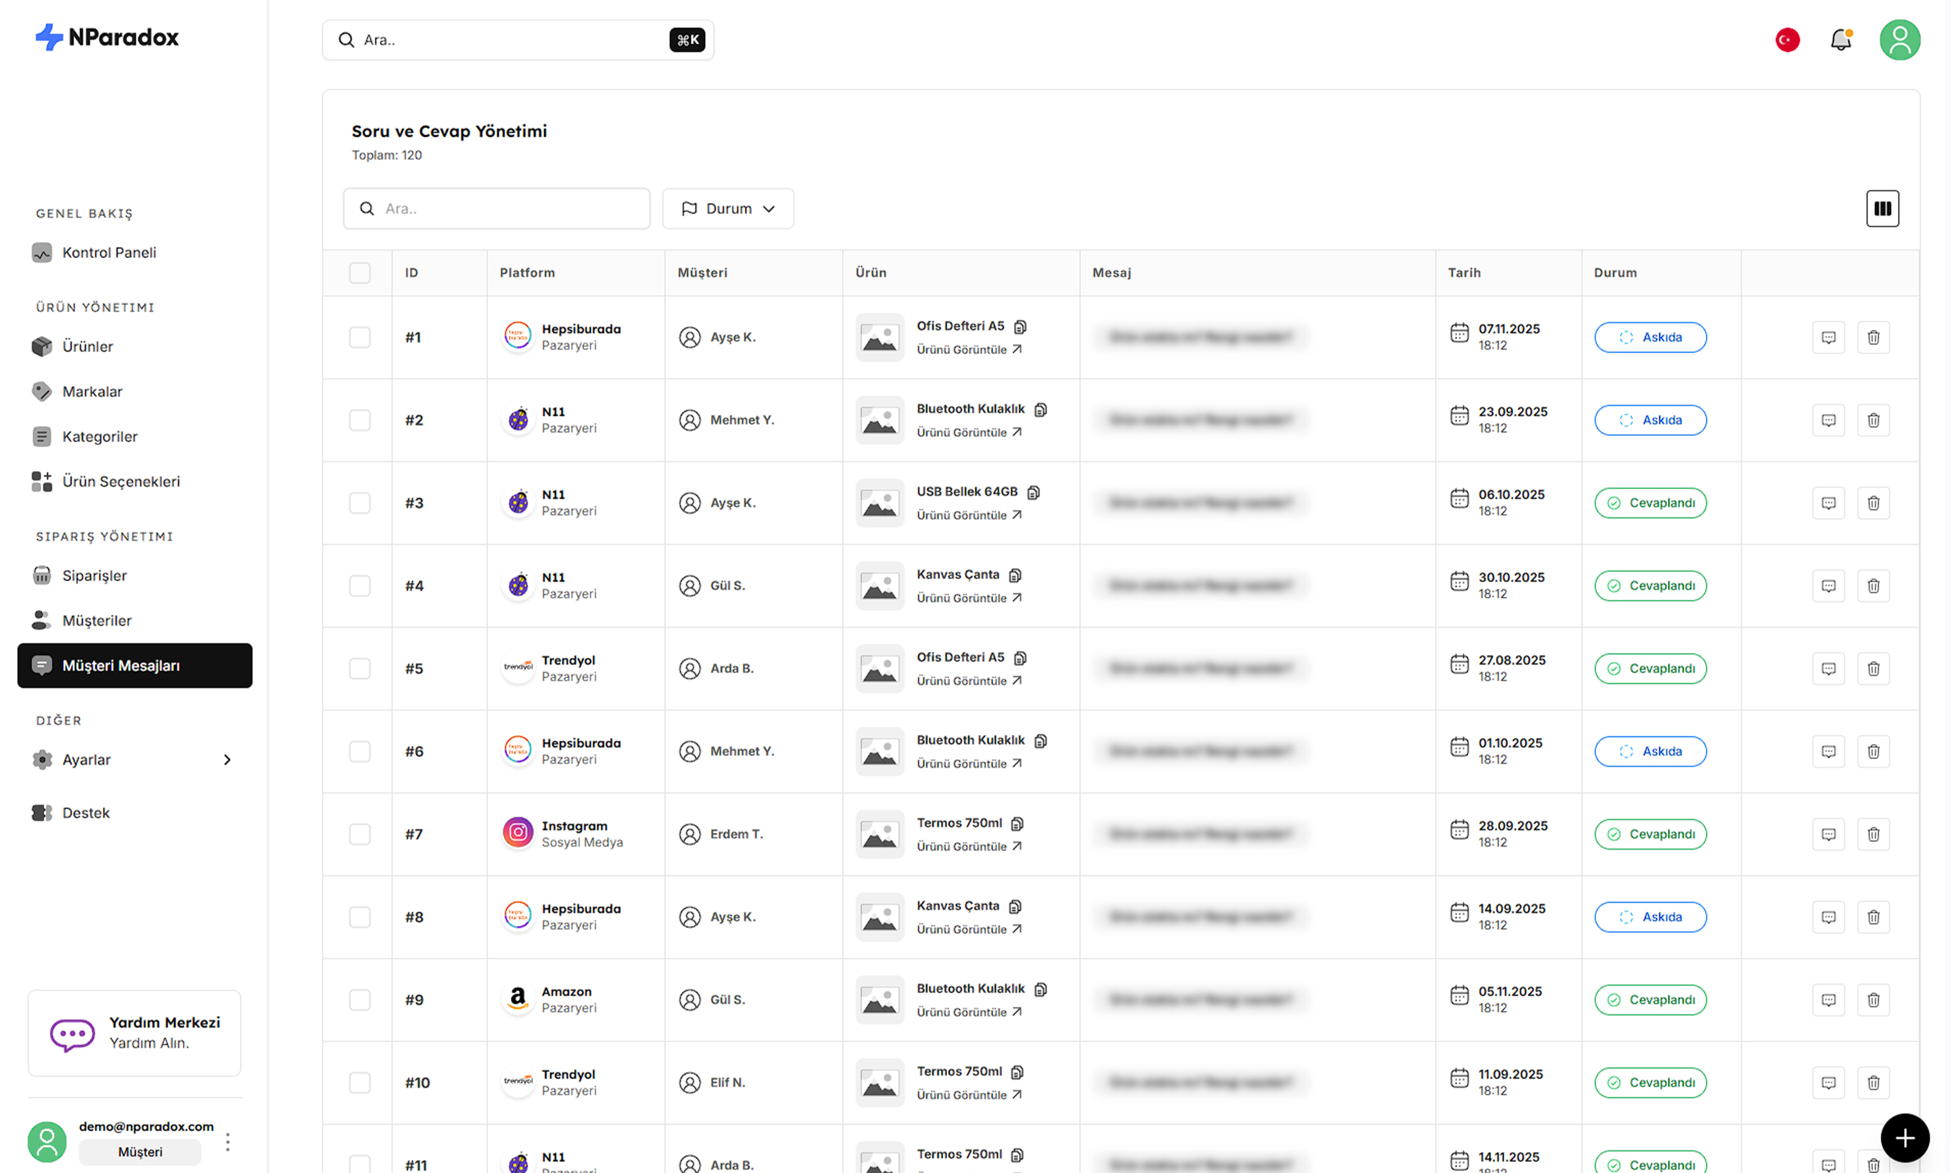Click the three-dot menu beside demo@nparadox.com
This screenshot has width=1955, height=1173.
pos(227,1141)
